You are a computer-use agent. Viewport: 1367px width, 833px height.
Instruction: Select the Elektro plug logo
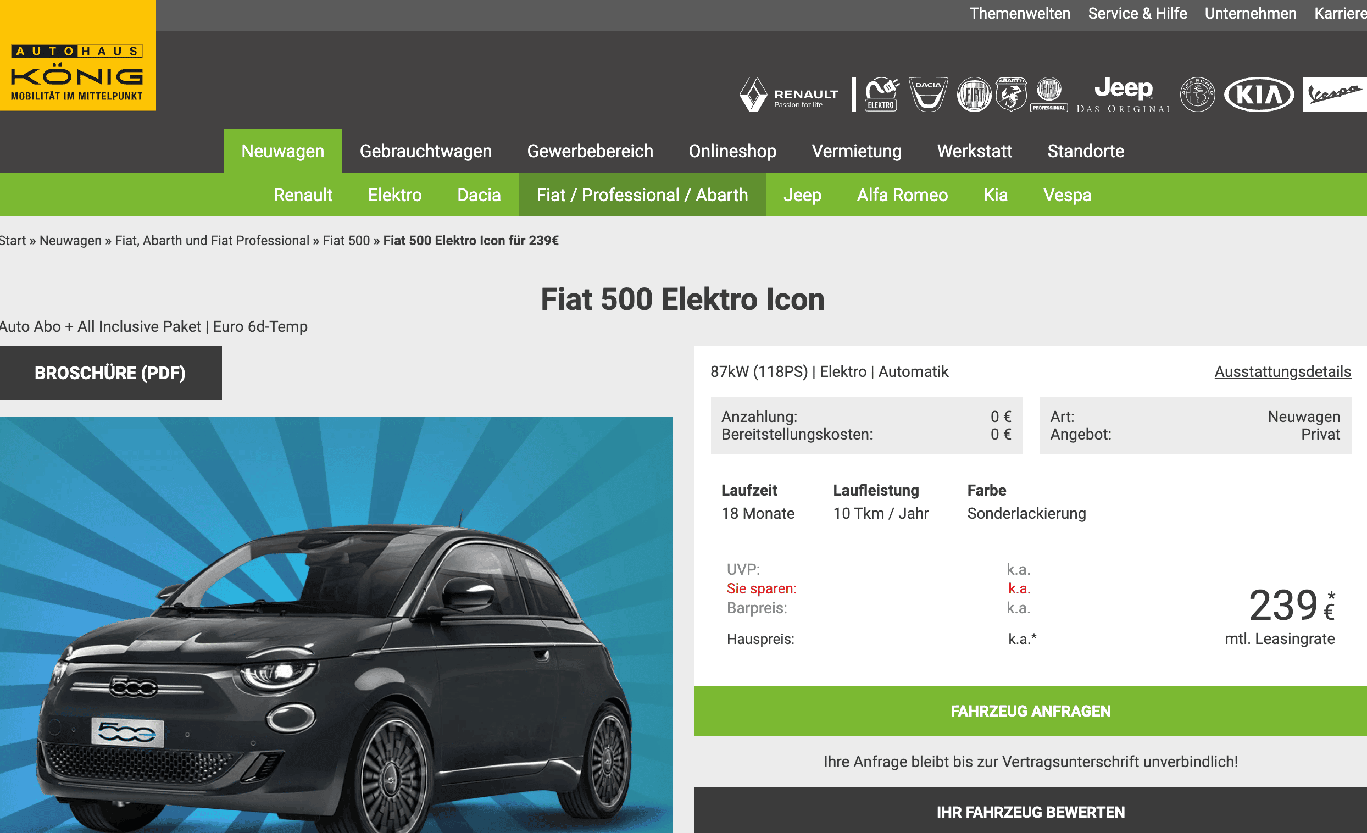(881, 95)
